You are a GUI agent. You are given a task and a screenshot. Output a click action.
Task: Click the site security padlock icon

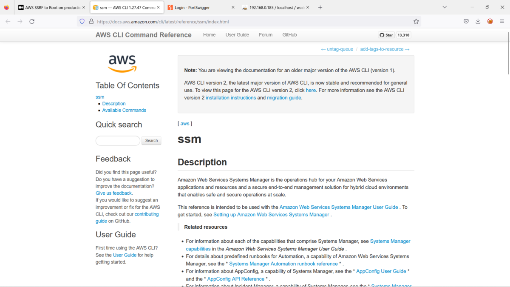(91, 21)
